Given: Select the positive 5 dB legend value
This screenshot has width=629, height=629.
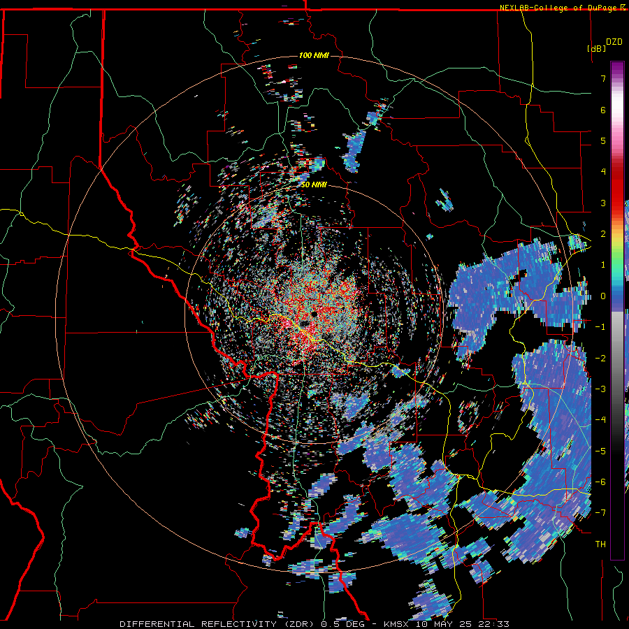Looking at the screenshot, I should (603, 140).
